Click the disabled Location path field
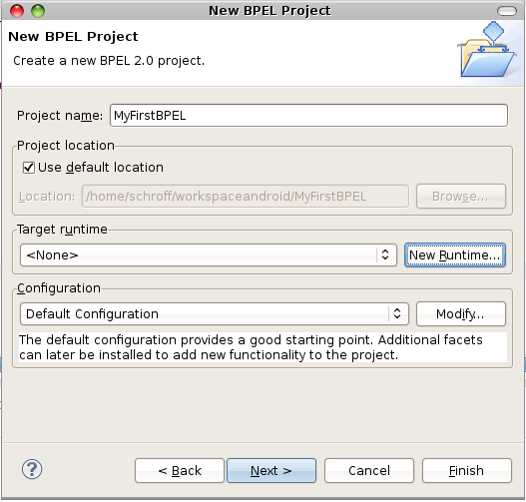Viewport: 526px width, 502px height. coord(246,197)
